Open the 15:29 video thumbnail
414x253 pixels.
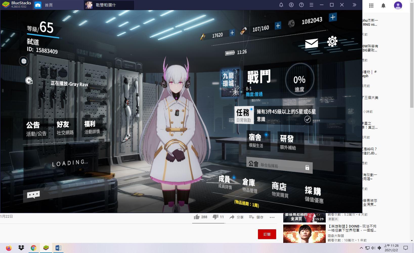[304, 218]
